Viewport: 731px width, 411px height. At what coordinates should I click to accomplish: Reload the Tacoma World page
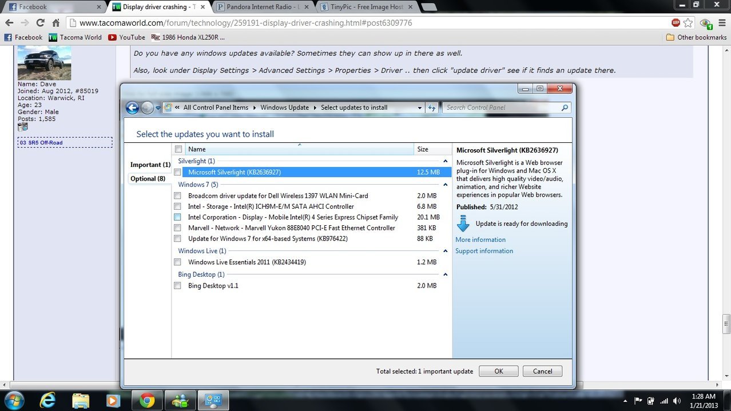[x=40, y=23]
